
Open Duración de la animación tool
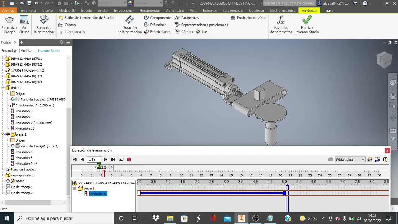[130, 25]
